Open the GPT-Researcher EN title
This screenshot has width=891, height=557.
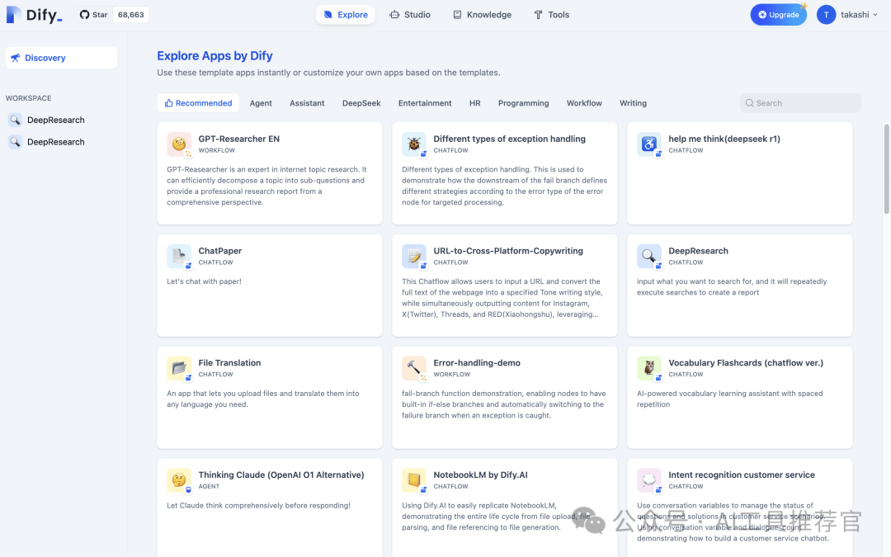pos(238,139)
